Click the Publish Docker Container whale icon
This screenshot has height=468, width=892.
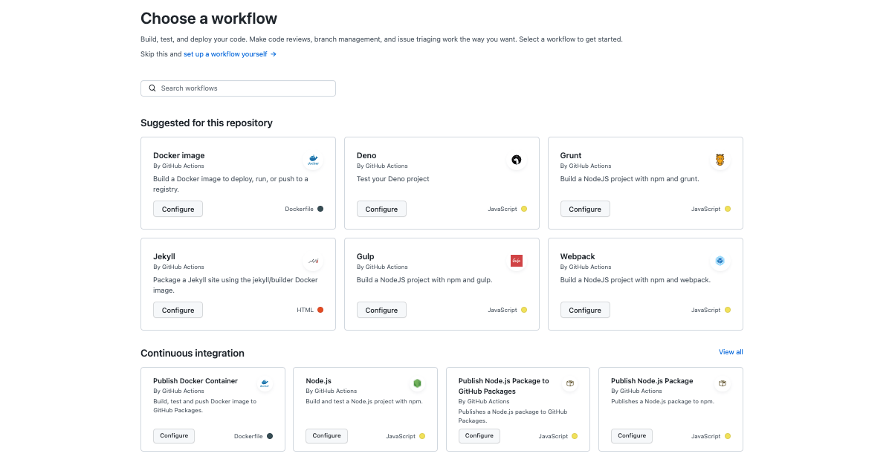265,384
